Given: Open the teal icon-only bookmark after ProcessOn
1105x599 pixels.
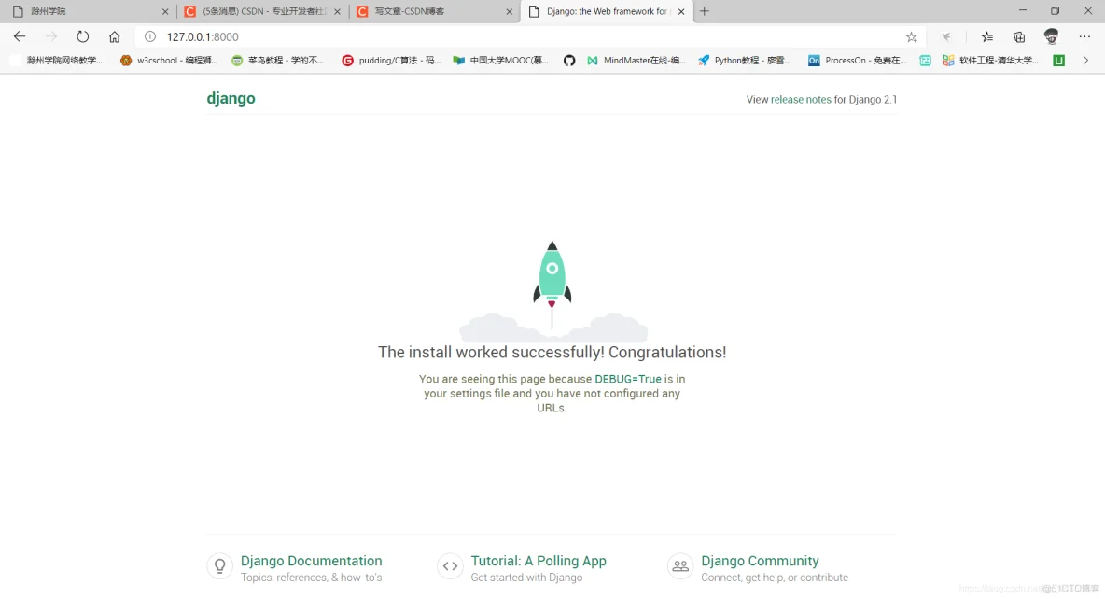Looking at the screenshot, I should point(925,61).
